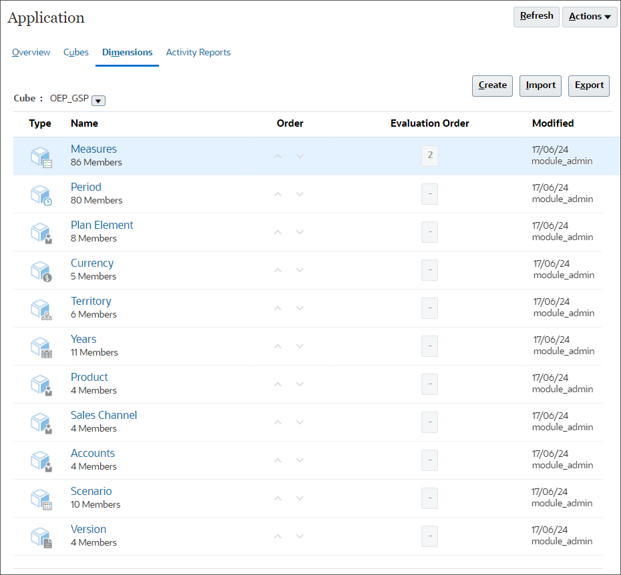Move the Period dimension up in order
621x575 pixels.
(x=278, y=193)
